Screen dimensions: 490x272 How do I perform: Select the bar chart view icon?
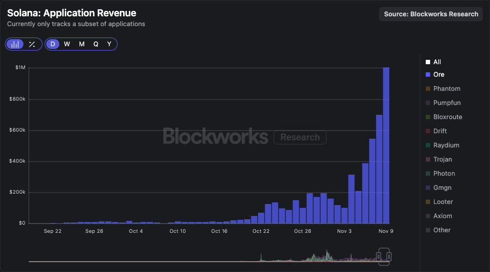pos(16,44)
